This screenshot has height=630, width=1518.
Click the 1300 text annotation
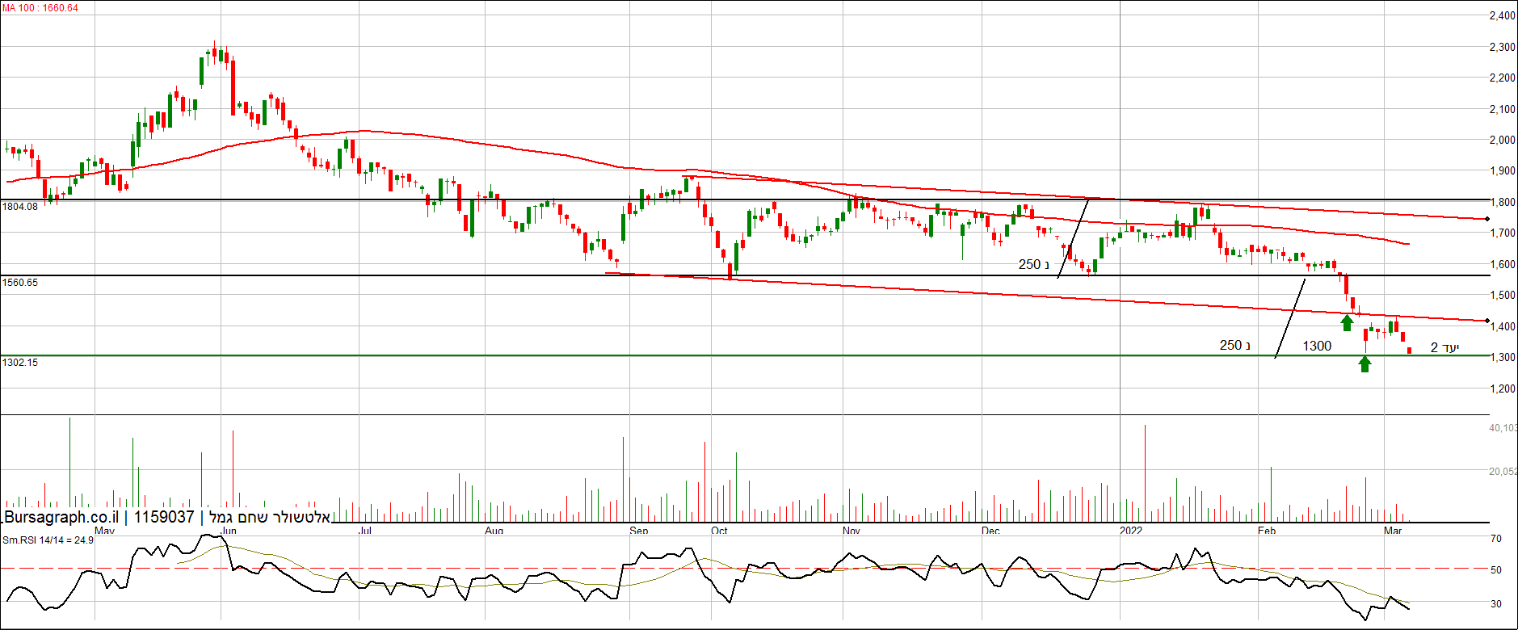[1317, 346]
